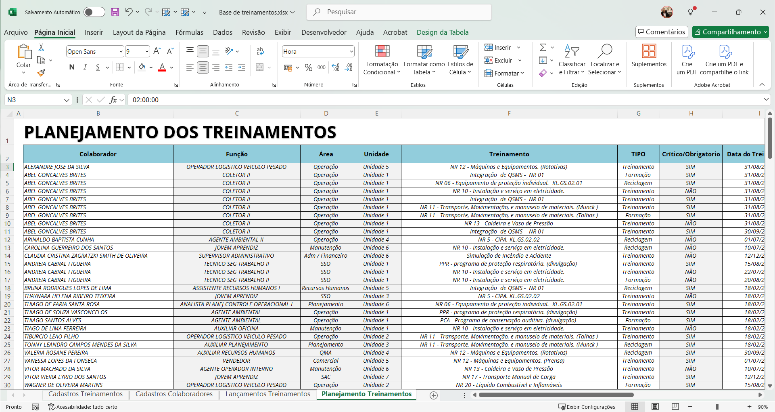This screenshot has height=412, width=775.
Task: Click the Cut scissors icon
Action: pyautogui.click(x=41, y=48)
